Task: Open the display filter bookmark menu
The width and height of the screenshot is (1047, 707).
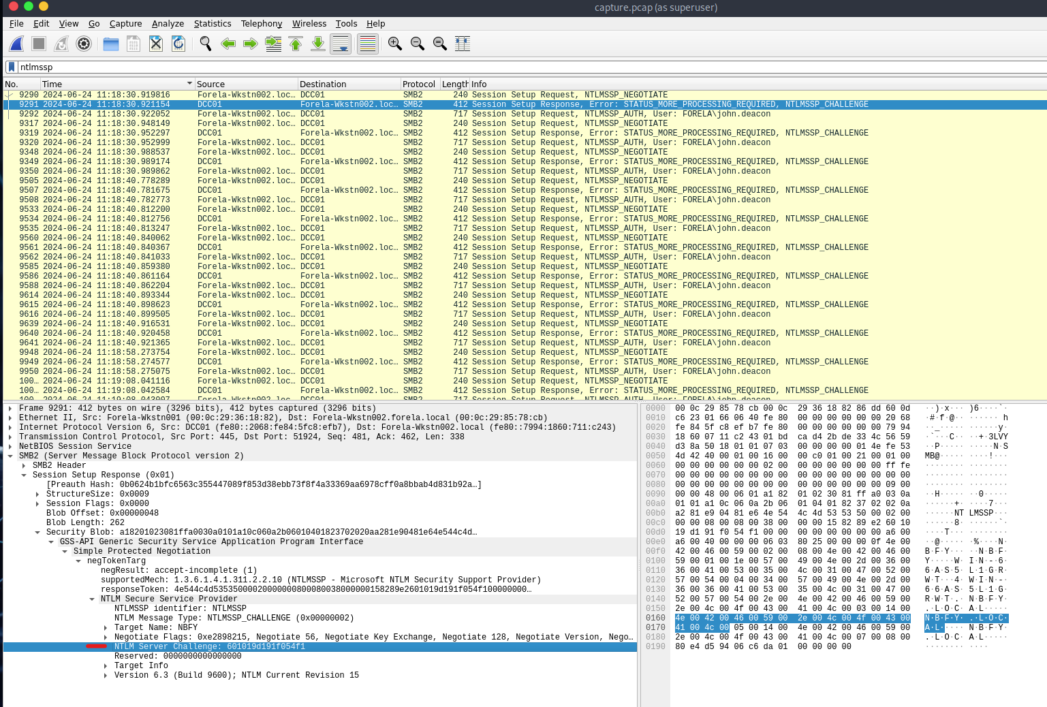Action: click(11, 67)
